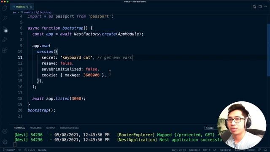Close the main.ts editor tab
The height and width of the screenshot is (152, 270).
(31, 7)
